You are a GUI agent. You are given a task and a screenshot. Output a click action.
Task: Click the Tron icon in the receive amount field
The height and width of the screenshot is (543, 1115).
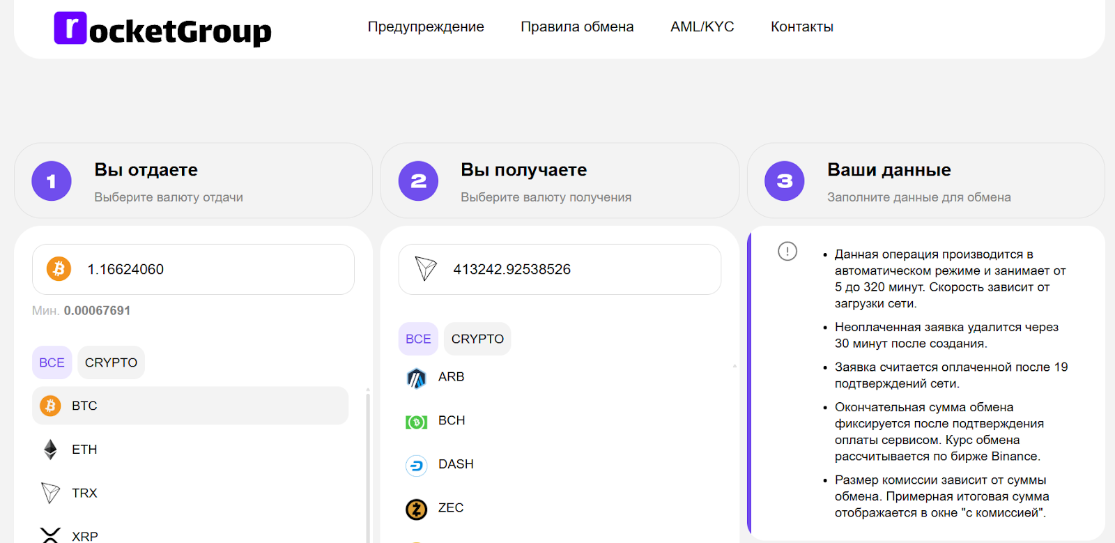[x=426, y=269]
